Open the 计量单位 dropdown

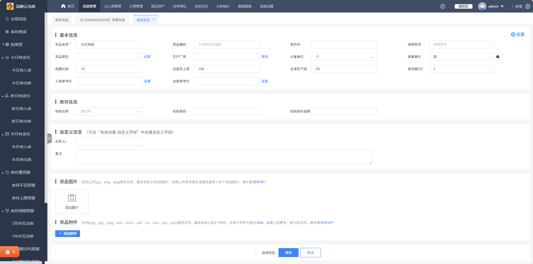tap(344, 57)
